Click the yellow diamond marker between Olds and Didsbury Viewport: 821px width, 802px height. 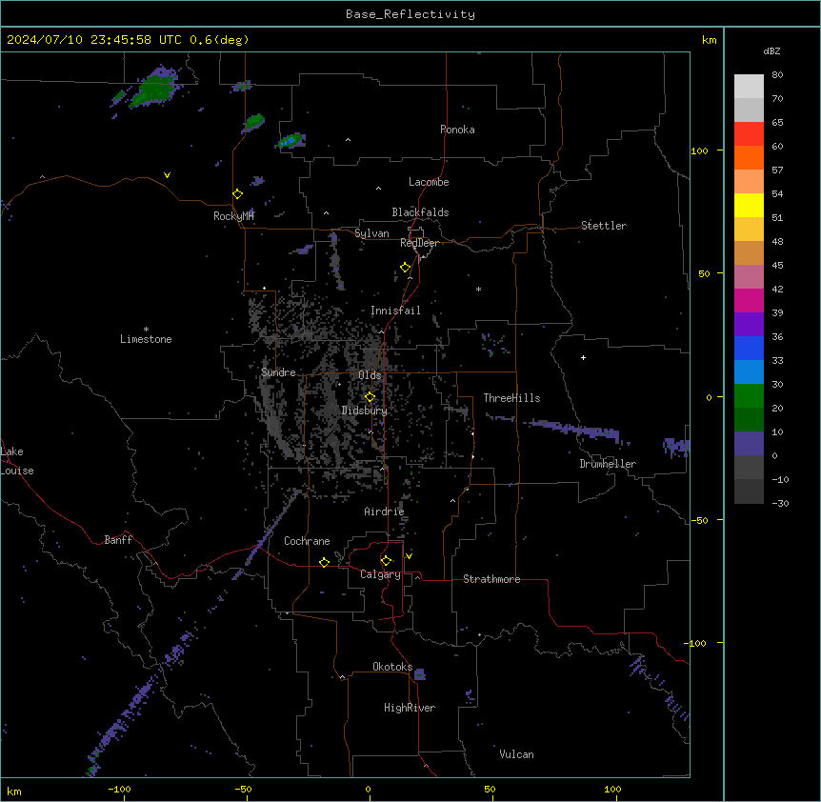tap(370, 397)
